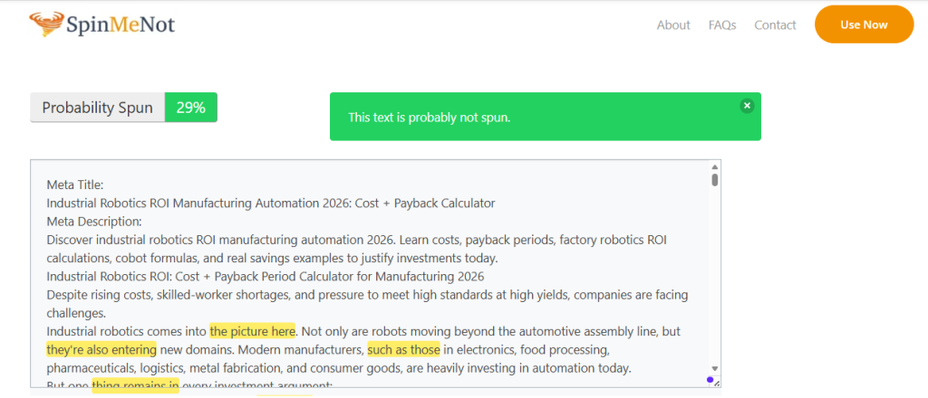Click scrollbar down arrow in text box
928x398 pixels.
pos(715,368)
